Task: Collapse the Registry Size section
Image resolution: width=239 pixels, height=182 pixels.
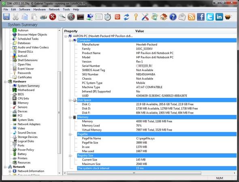Action: point(70,156)
